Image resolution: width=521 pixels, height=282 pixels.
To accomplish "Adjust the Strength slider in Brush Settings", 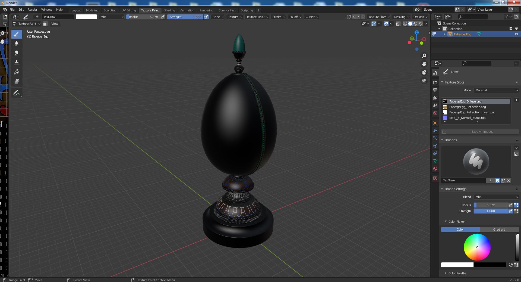I will coord(491,211).
